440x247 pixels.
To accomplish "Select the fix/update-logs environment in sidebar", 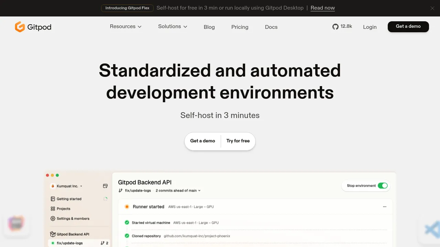I will (79, 243).
